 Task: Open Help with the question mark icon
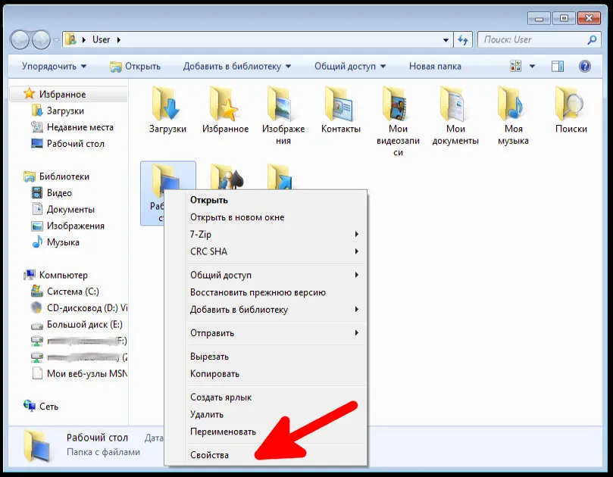click(584, 66)
